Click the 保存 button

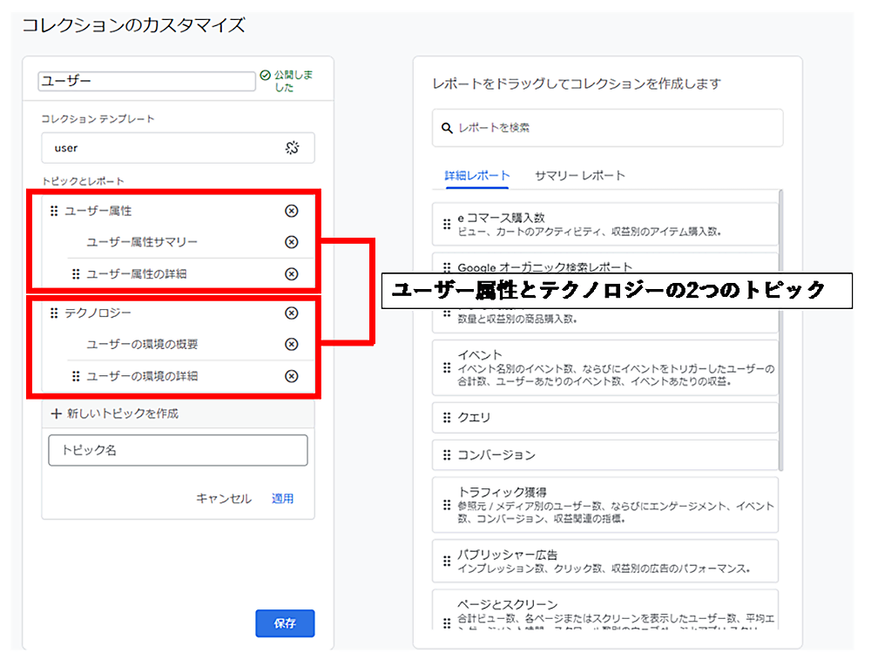pyautogui.click(x=285, y=623)
